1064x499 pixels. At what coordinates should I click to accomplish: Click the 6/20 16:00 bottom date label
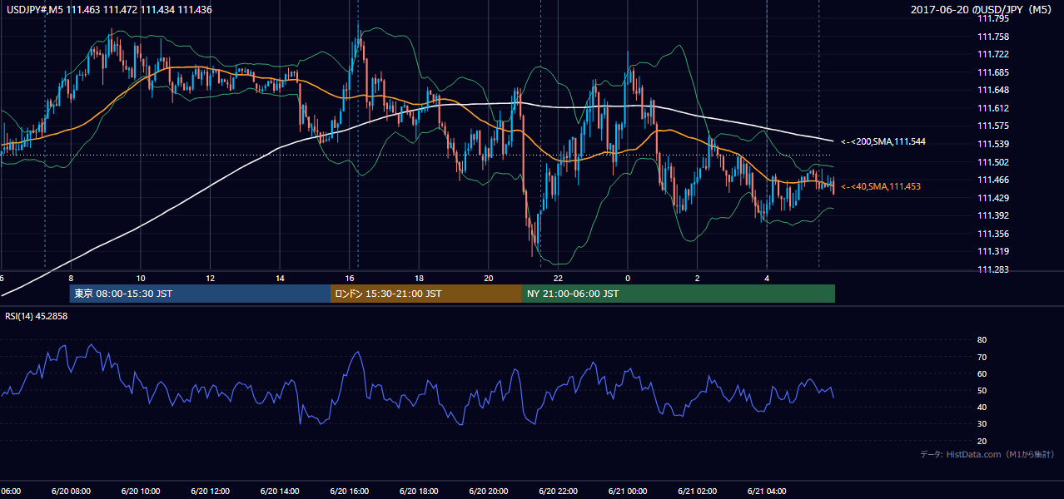point(349,491)
